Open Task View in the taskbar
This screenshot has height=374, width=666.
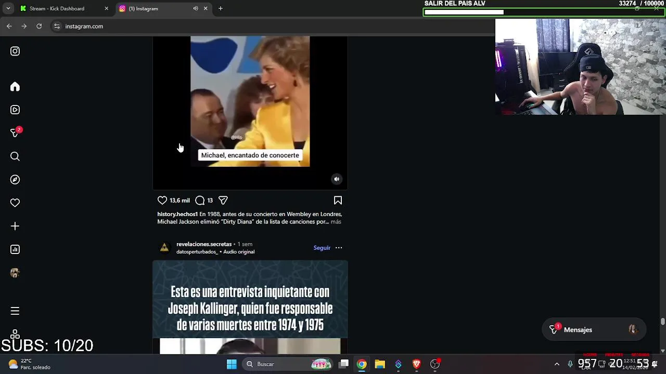(x=344, y=364)
